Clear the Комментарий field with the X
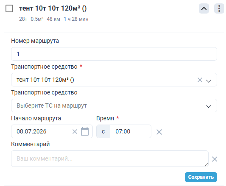The height and width of the screenshot is (186, 226). coord(215,159)
